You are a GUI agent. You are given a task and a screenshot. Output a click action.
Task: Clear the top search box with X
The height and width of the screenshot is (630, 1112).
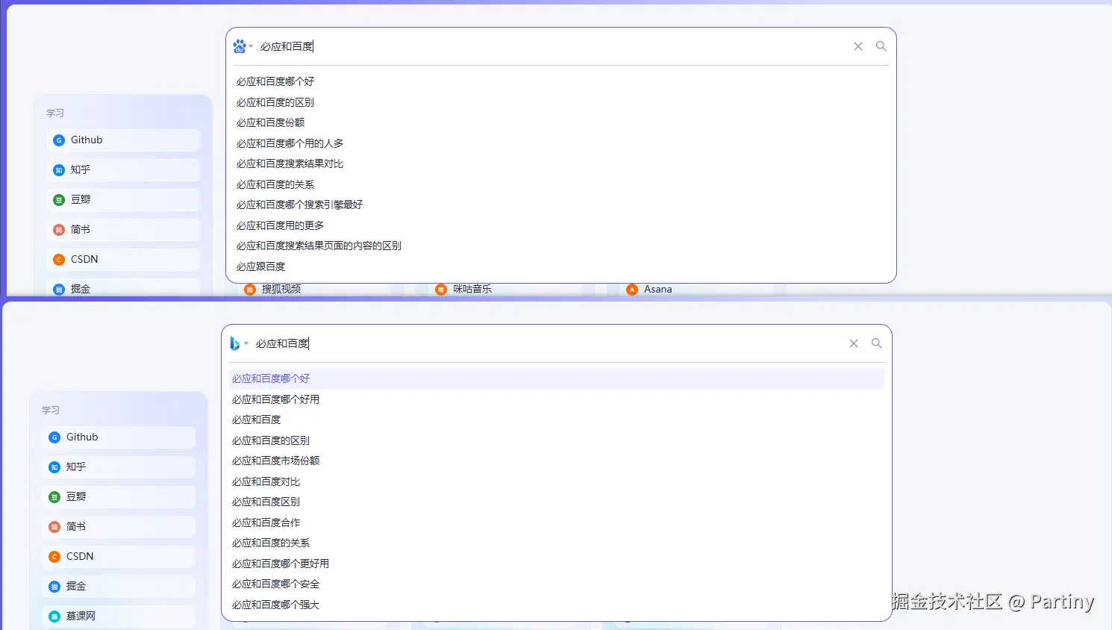(x=858, y=46)
